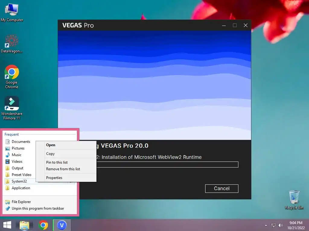Image resolution: width=309 pixels, height=231 pixels.
Task: Click the VEGAS installer taskbar icon
Action: (62, 225)
